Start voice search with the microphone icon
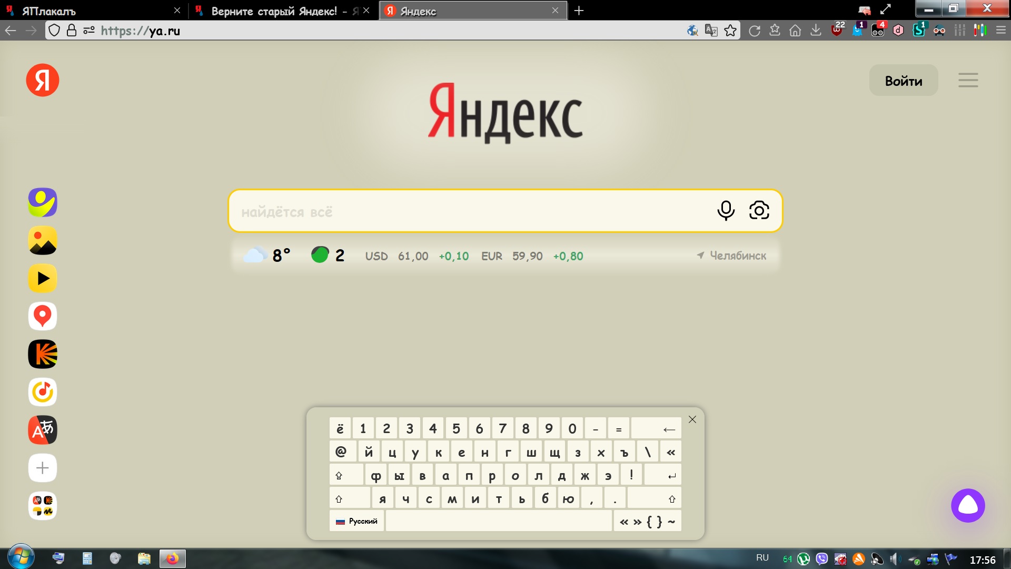Screen dimensions: 1011x569 point(726,211)
